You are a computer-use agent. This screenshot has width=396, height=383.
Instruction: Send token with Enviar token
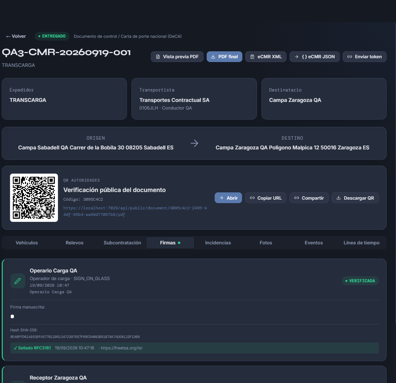click(364, 57)
